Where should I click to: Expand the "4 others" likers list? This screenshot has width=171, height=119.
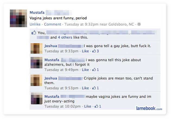click(65, 38)
